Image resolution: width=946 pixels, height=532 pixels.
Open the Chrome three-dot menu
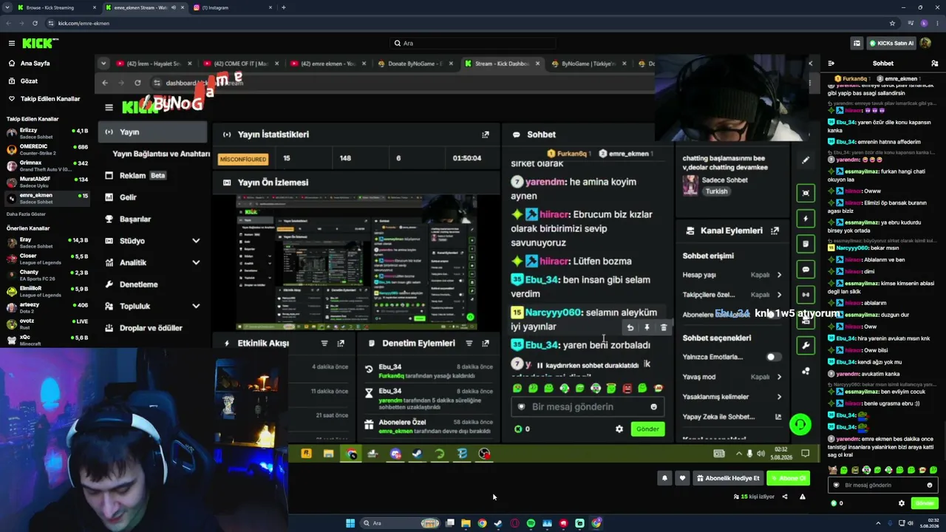point(937,23)
